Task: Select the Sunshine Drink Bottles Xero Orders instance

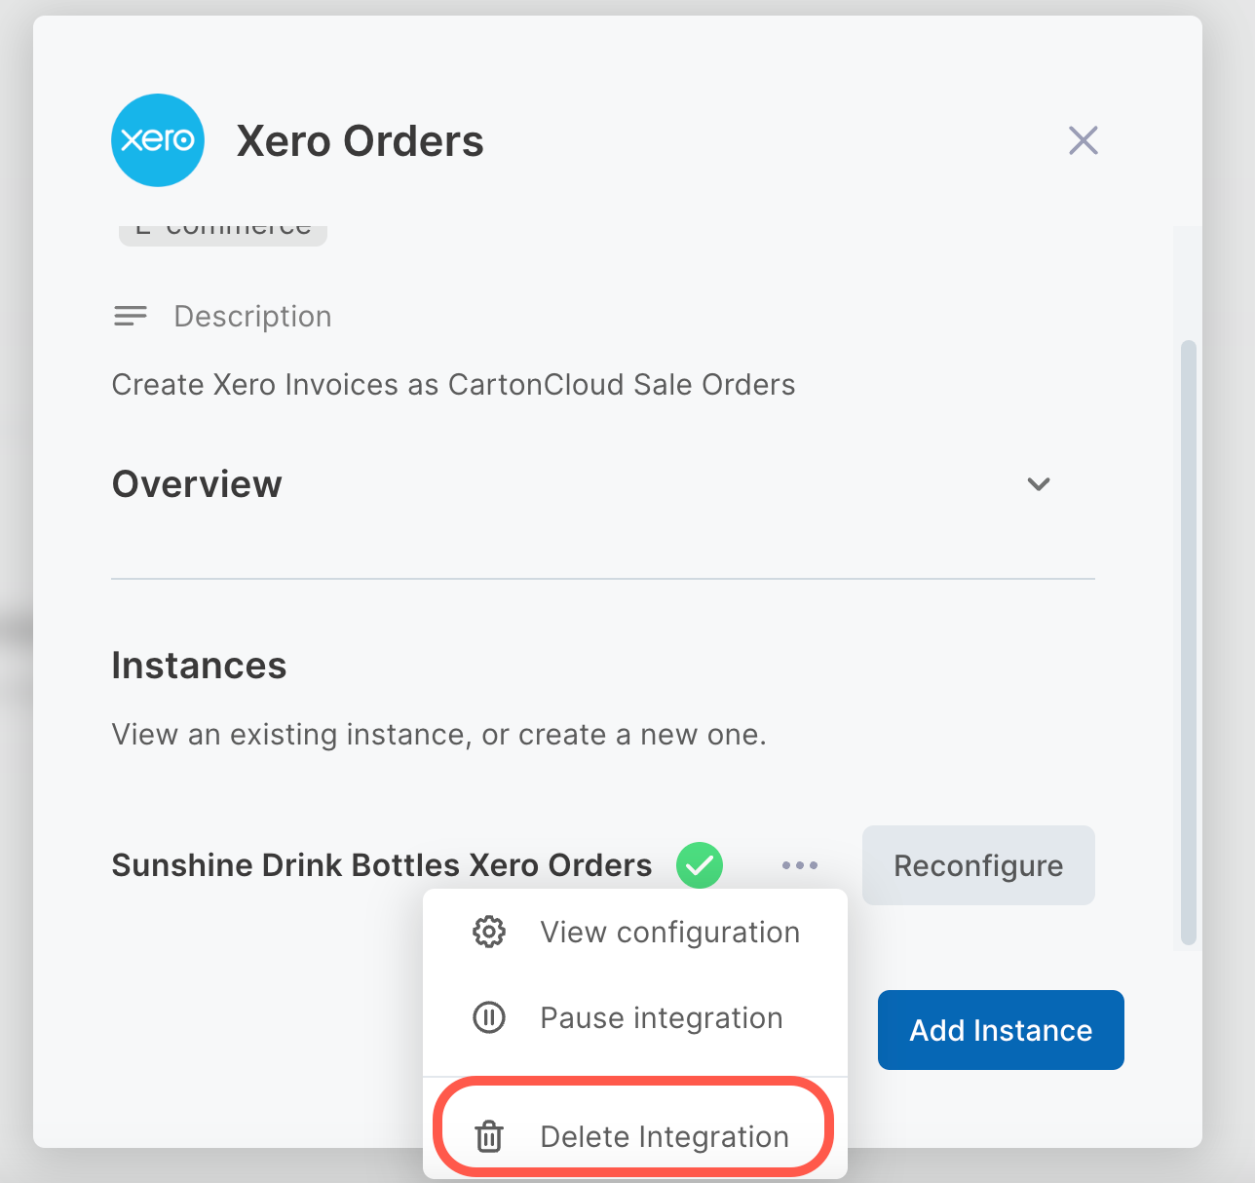Action: coord(382,864)
